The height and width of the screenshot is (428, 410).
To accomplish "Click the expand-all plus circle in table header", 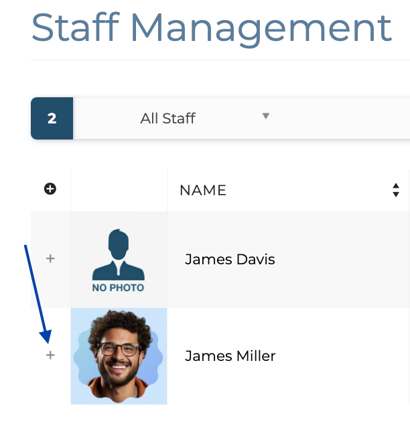I will (x=50, y=189).
